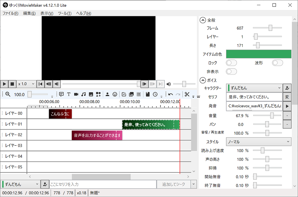This screenshot has width=298, height=197.
Task: Click the timeline horizontal scrollbar thumb
Action: pyautogui.click(x=101, y=177)
